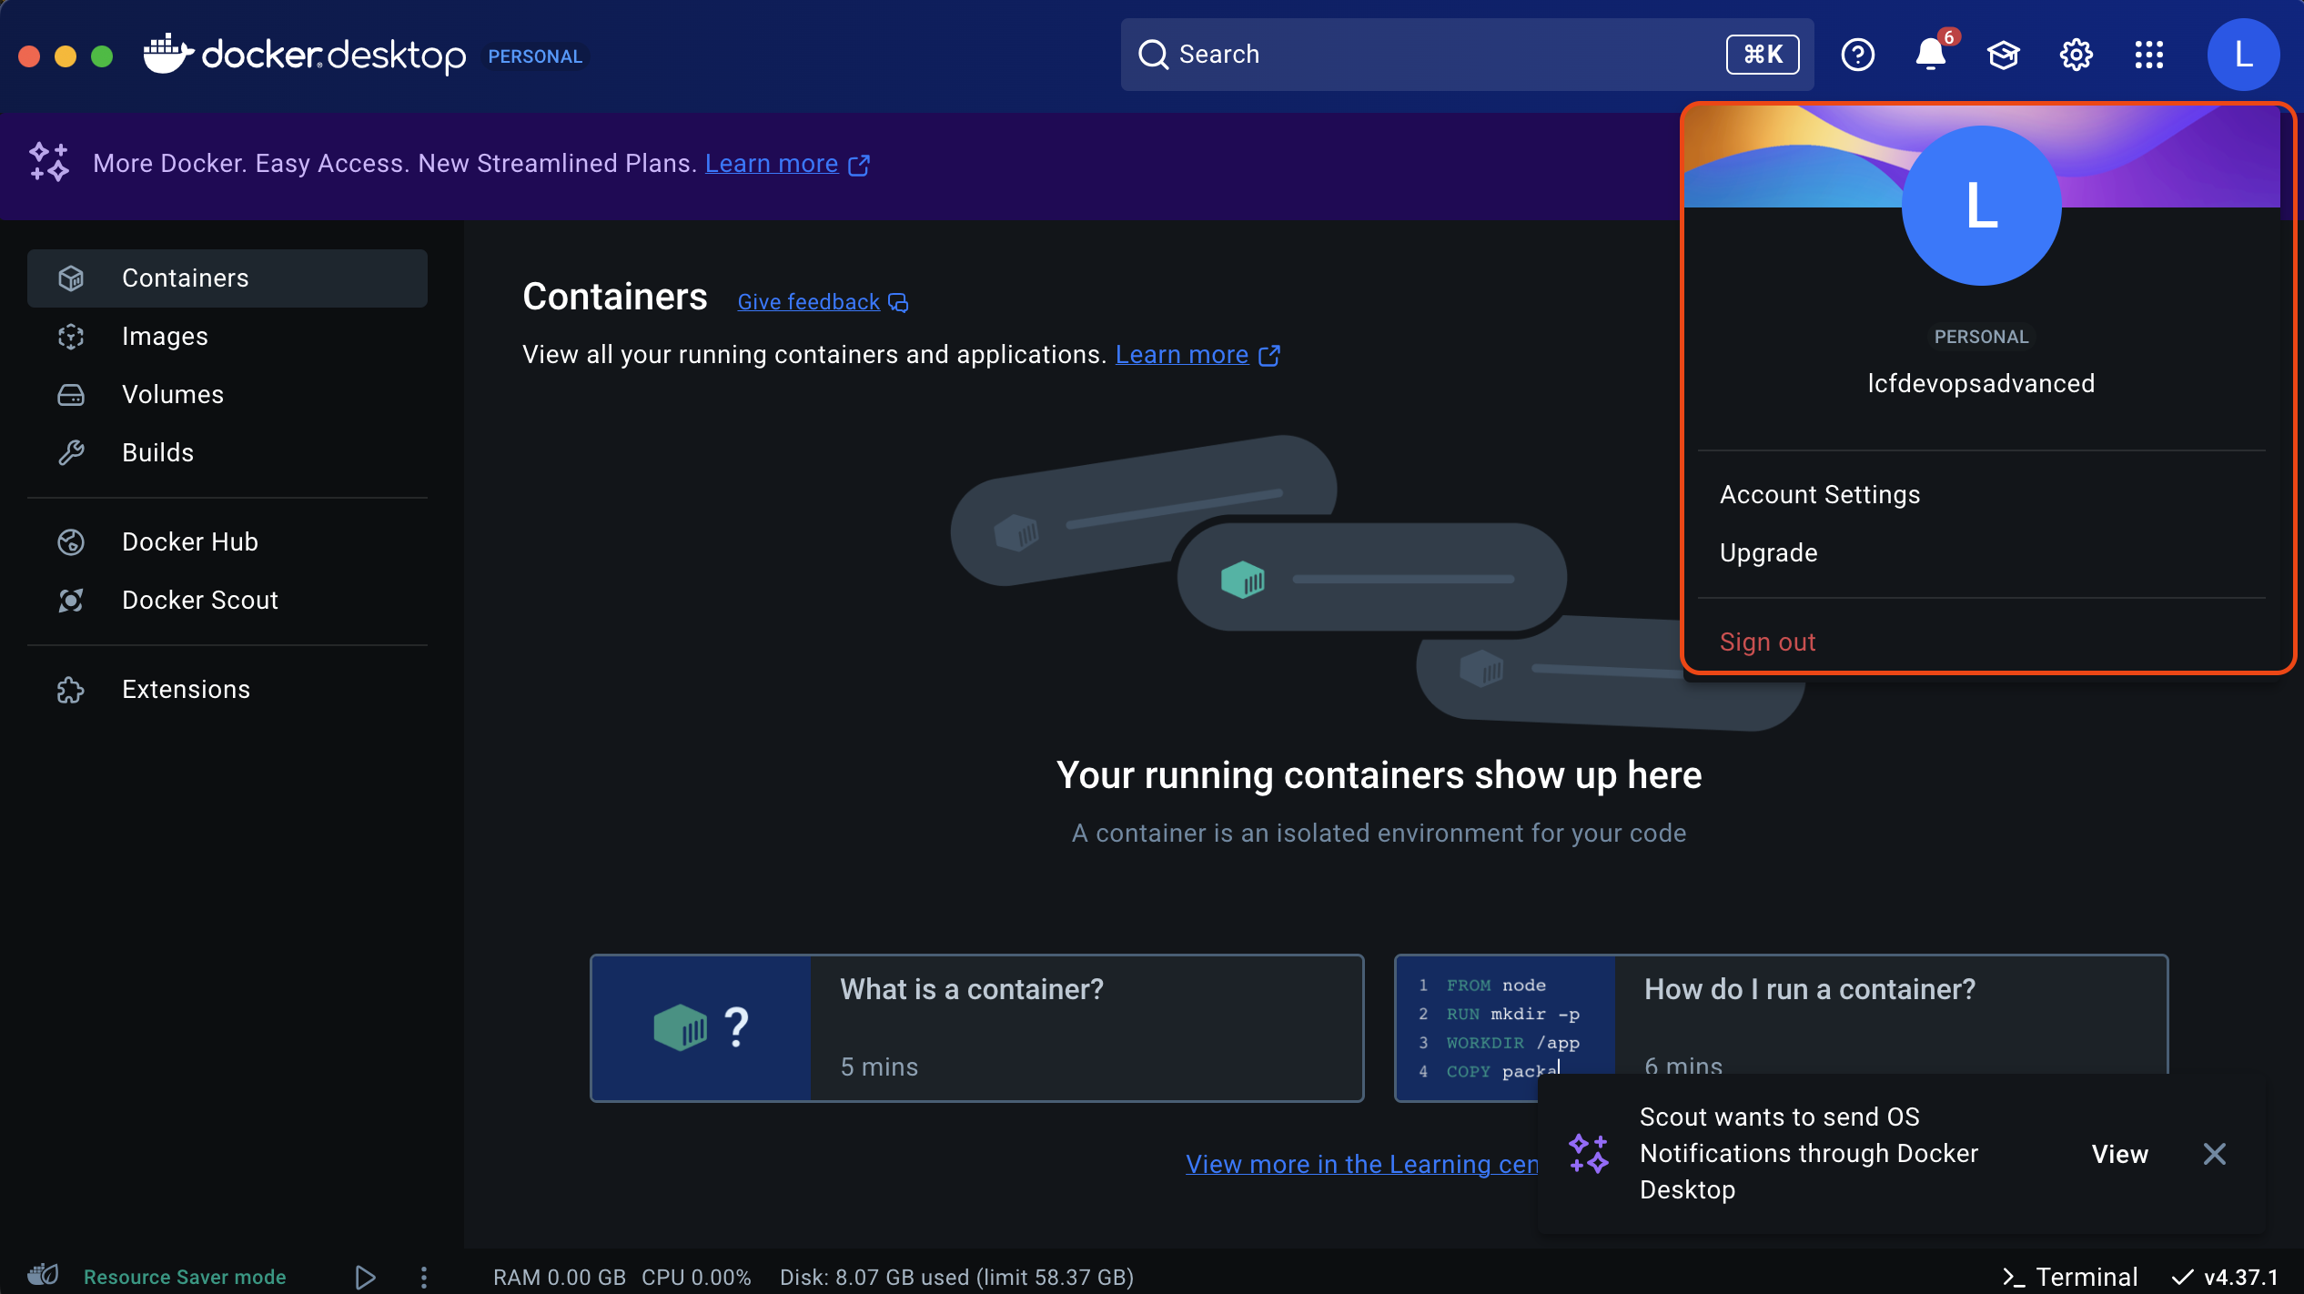
Task: Open notifications bell with badge
Action: tap(1930, 55)
